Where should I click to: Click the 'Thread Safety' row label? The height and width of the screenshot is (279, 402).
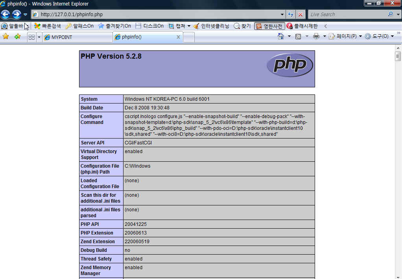tap(96, 259)
